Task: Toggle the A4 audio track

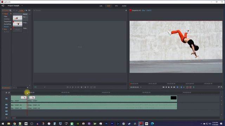Action: [6, 114]
